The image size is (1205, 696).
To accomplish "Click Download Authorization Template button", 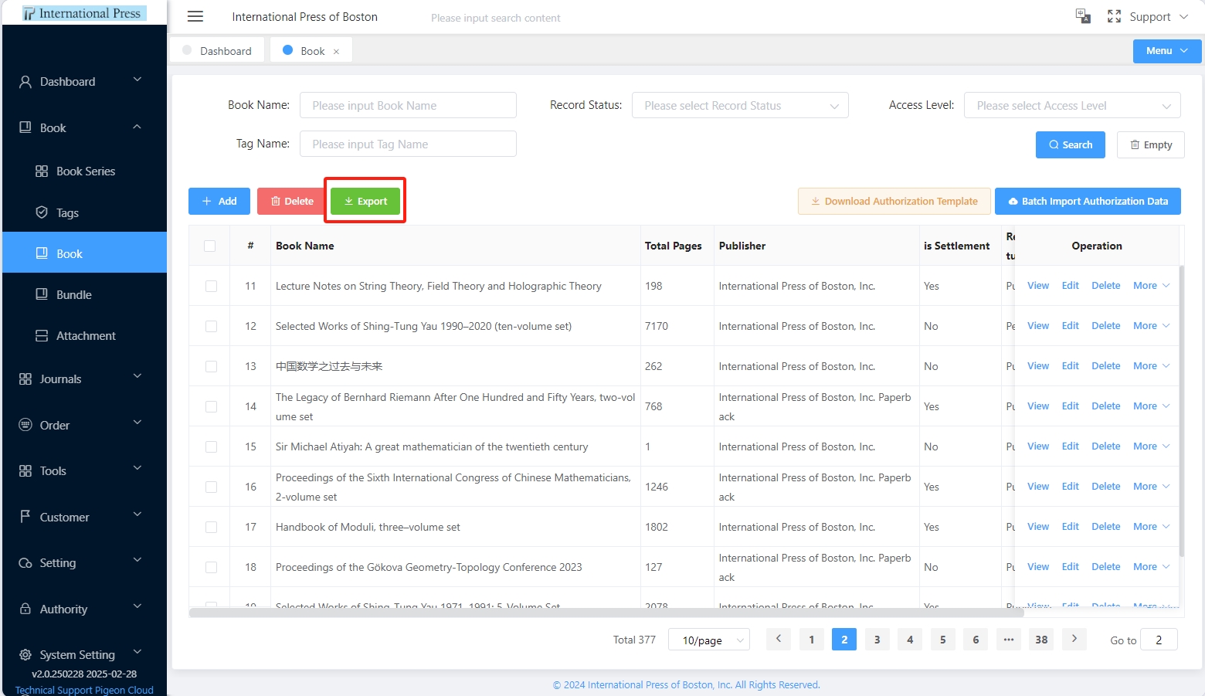I will point(894,201).
